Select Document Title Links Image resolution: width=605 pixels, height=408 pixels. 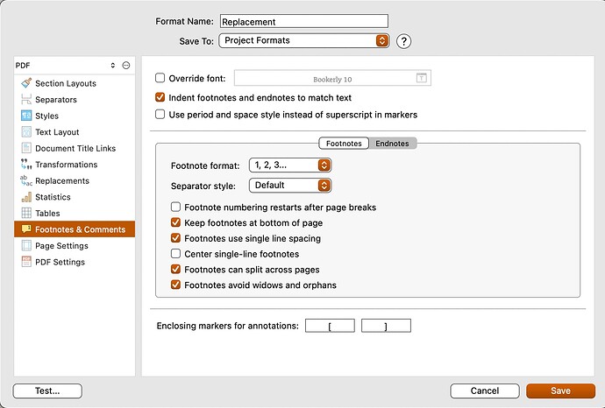[75, 148]
